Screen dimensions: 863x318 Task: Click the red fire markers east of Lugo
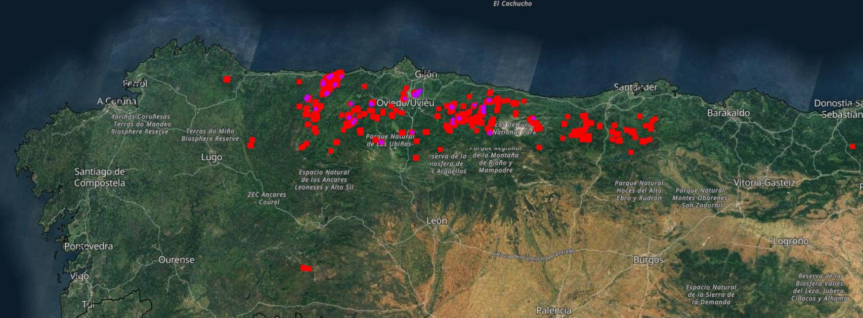[251, 143]
